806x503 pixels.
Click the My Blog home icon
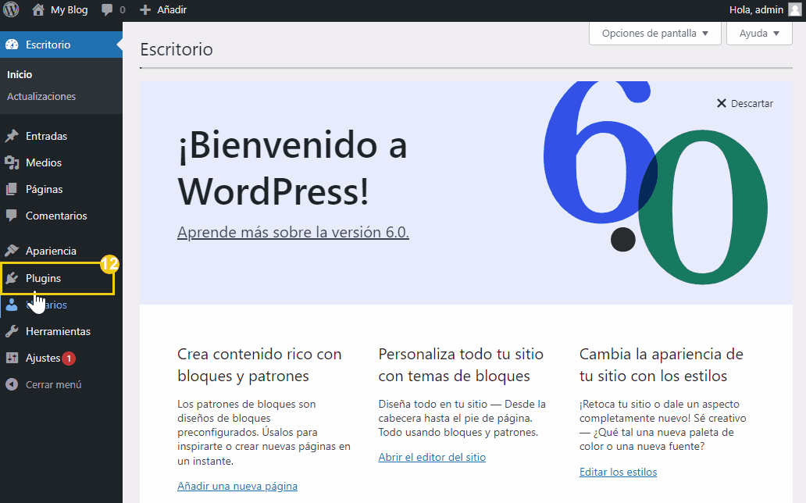[38, 10]
